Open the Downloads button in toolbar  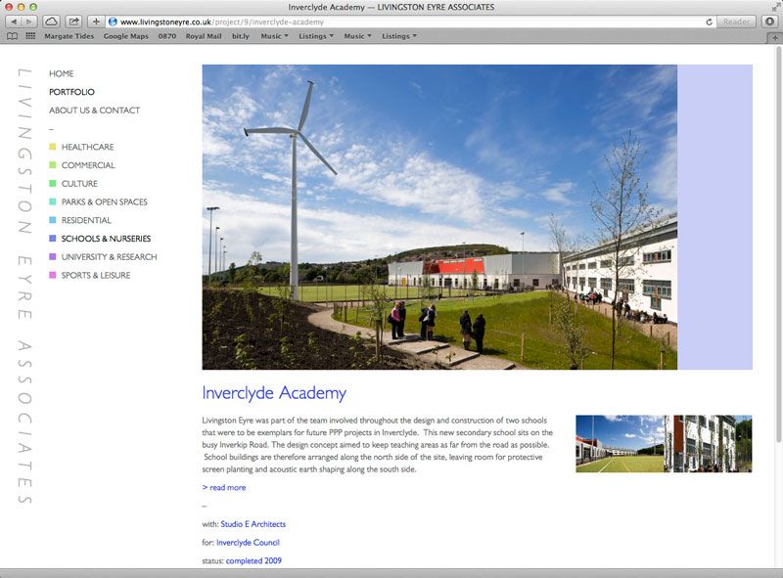tap(768, 22)
